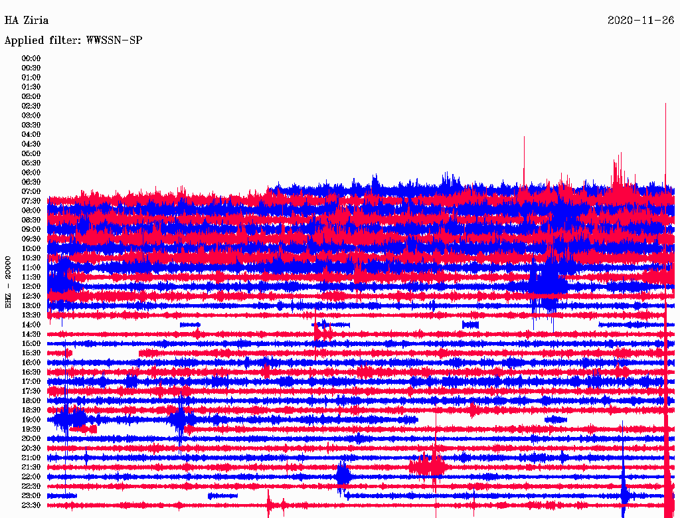Screen dimensions: 680x518
Task: Select the 10:00 time label
Action: click(31, 248)
